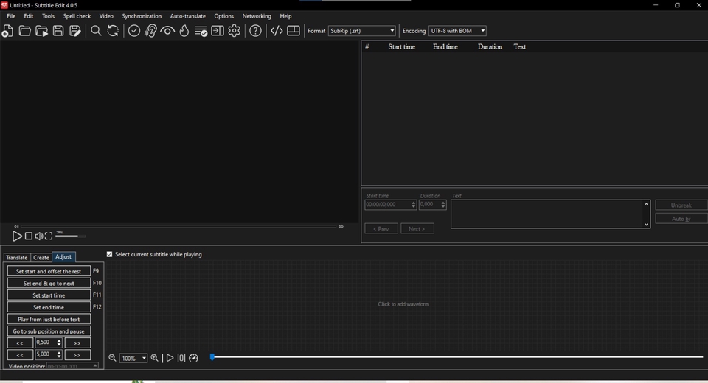Adjust Duration spinner arrows
Image resolution: width=708 pixels, height=383 pixels.
pos(443,205)
